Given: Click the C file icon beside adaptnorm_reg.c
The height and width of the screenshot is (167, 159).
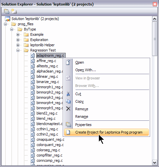Looking at the screenshot, I should point(33,55).
